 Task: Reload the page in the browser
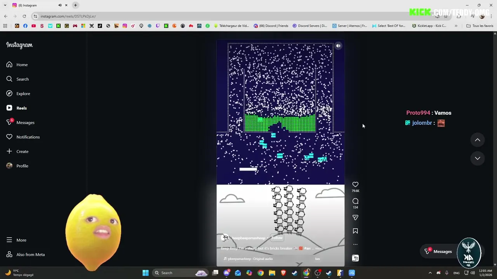[24, 16]
